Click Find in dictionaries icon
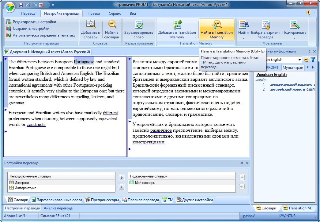The height and width of the screenshot is (222, 320). coord(112,25)
